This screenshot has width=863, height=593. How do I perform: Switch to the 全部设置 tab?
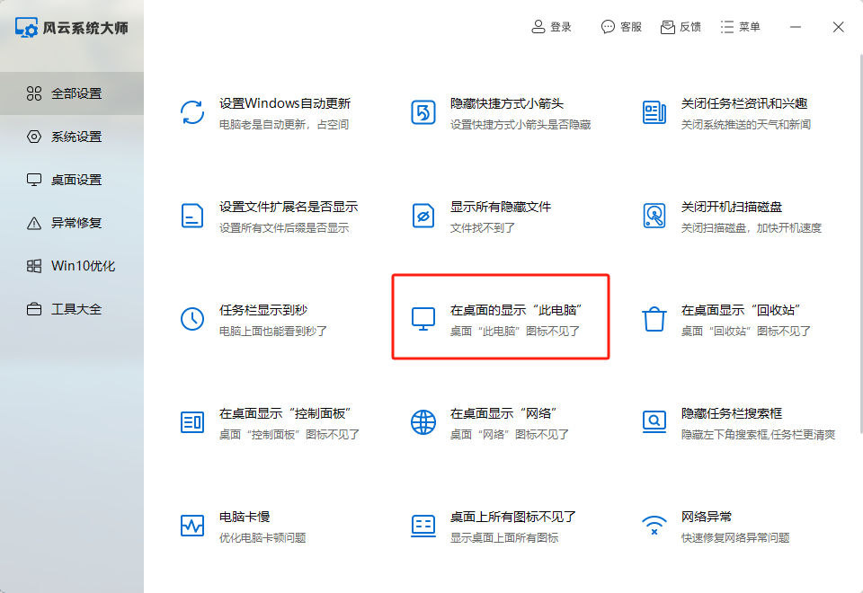point(72,93)
